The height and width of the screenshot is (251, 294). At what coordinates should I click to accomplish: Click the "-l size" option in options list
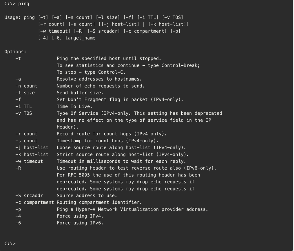click(25, 93)
